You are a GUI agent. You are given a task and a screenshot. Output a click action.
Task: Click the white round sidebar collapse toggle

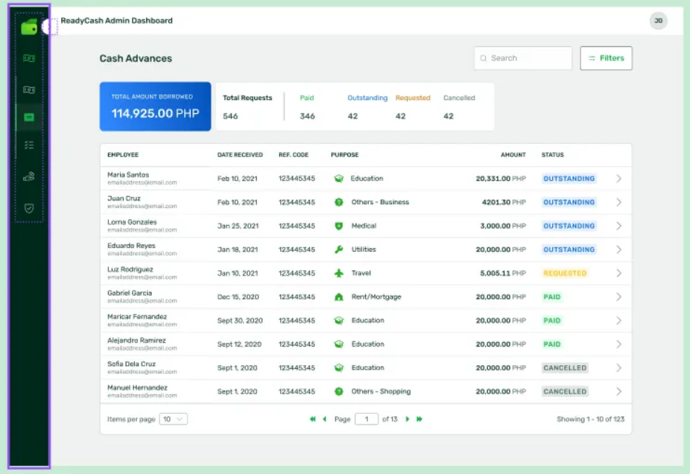pos(48,27)
